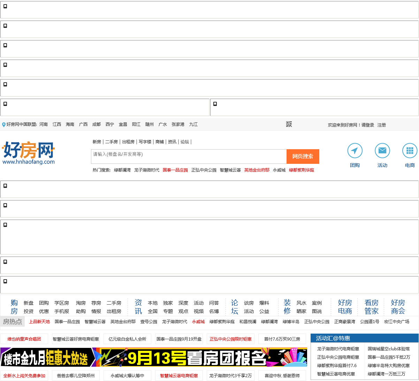Open 风水 in the 装修 menu

[302, 303]
